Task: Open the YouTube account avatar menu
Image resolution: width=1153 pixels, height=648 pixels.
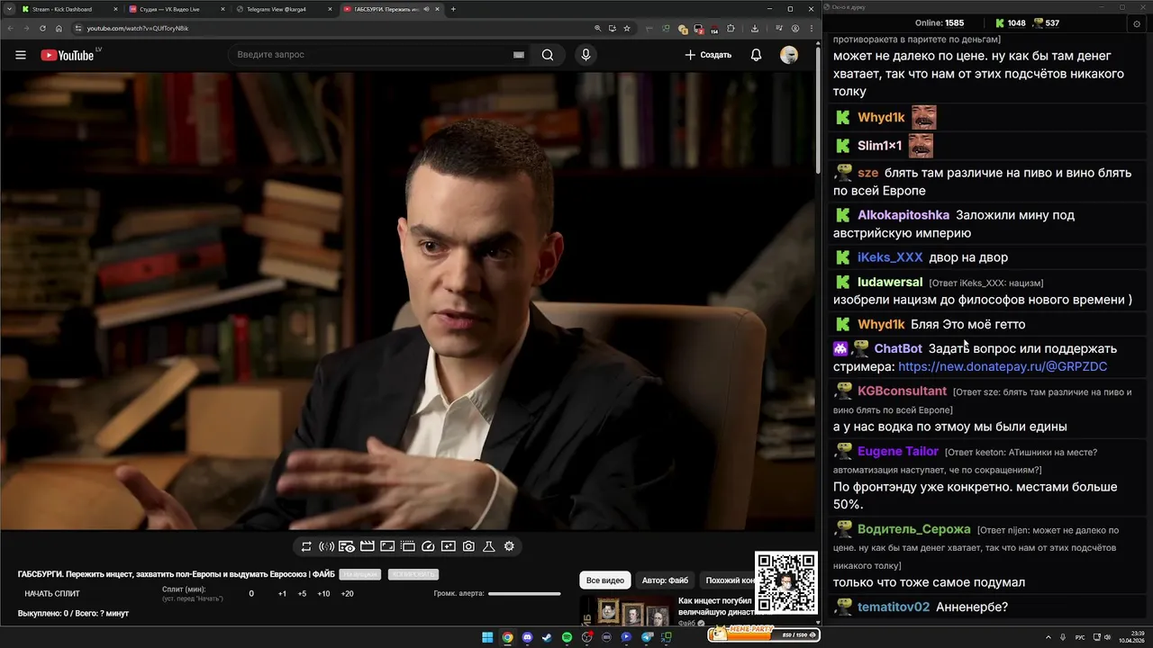Action: click(789, 55)
